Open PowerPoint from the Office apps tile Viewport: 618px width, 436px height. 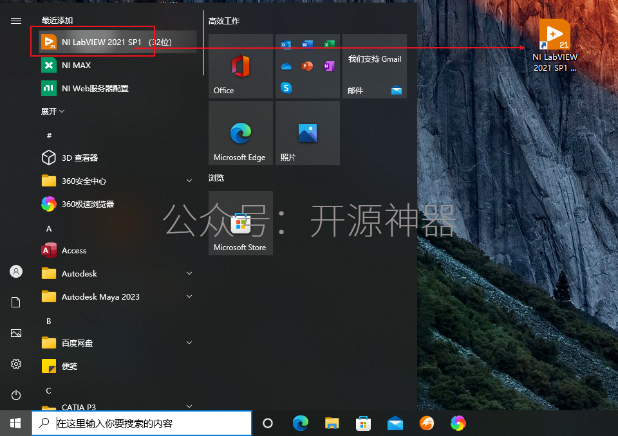pyautogui.click(x=307, y=66)
